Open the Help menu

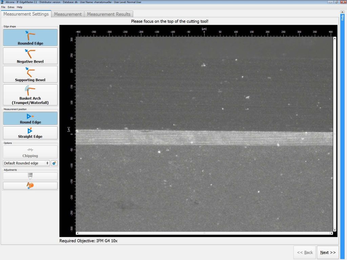pyautogui.click(x=19, y=7)
